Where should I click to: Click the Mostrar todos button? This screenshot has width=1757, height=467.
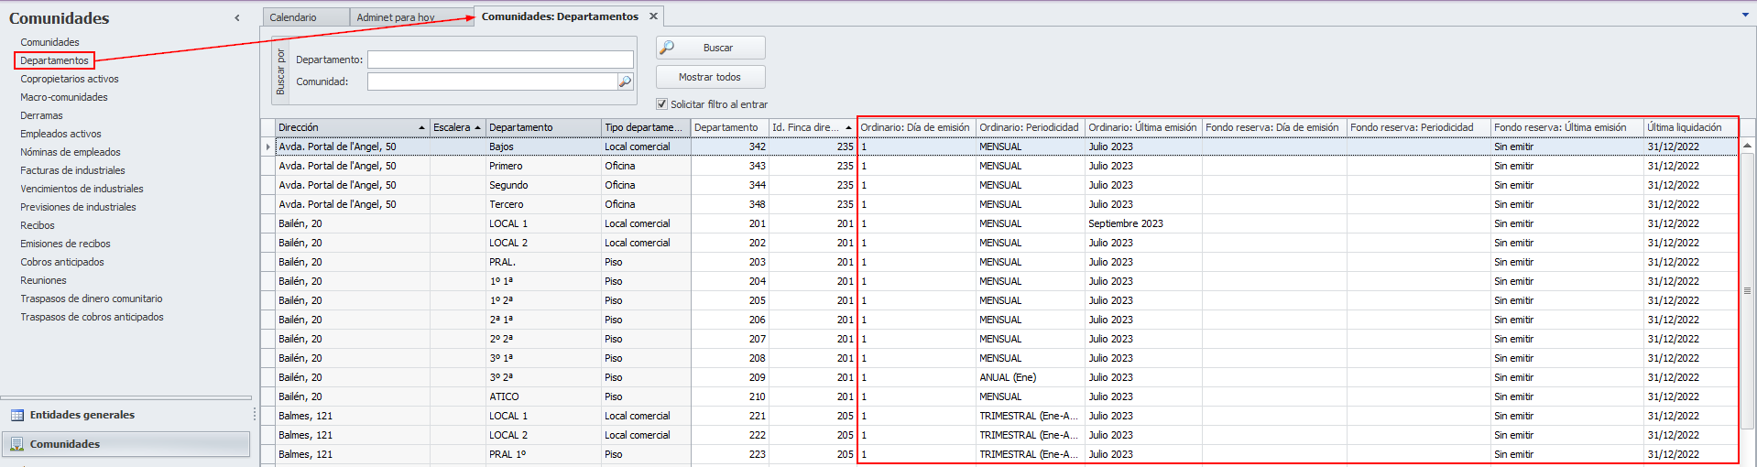click(710, 77)
